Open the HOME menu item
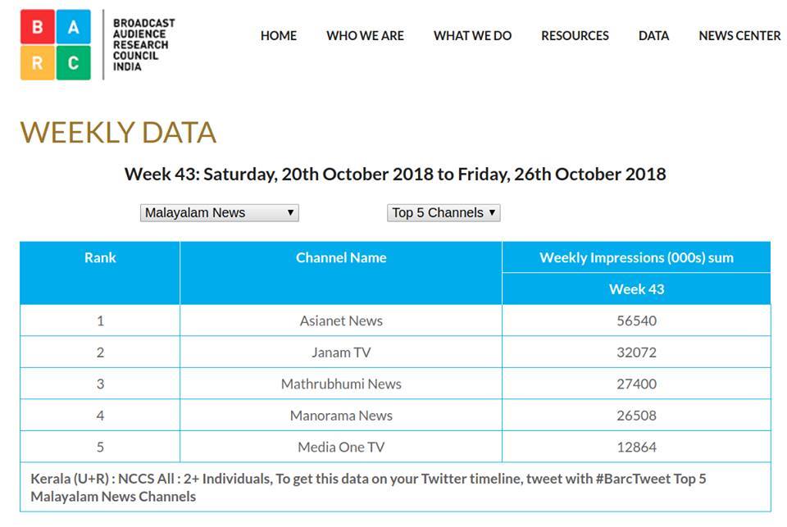Image resolution: width=787 pixels, height=527 pixels. coord(279,36)
